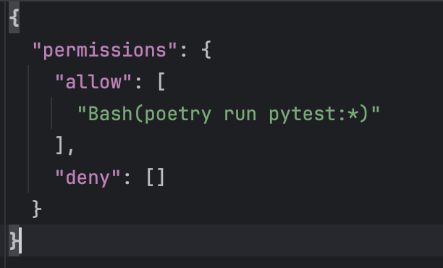Select the "allow" key text
Viewport: 443px width, 268px height.
pos(93,82)
